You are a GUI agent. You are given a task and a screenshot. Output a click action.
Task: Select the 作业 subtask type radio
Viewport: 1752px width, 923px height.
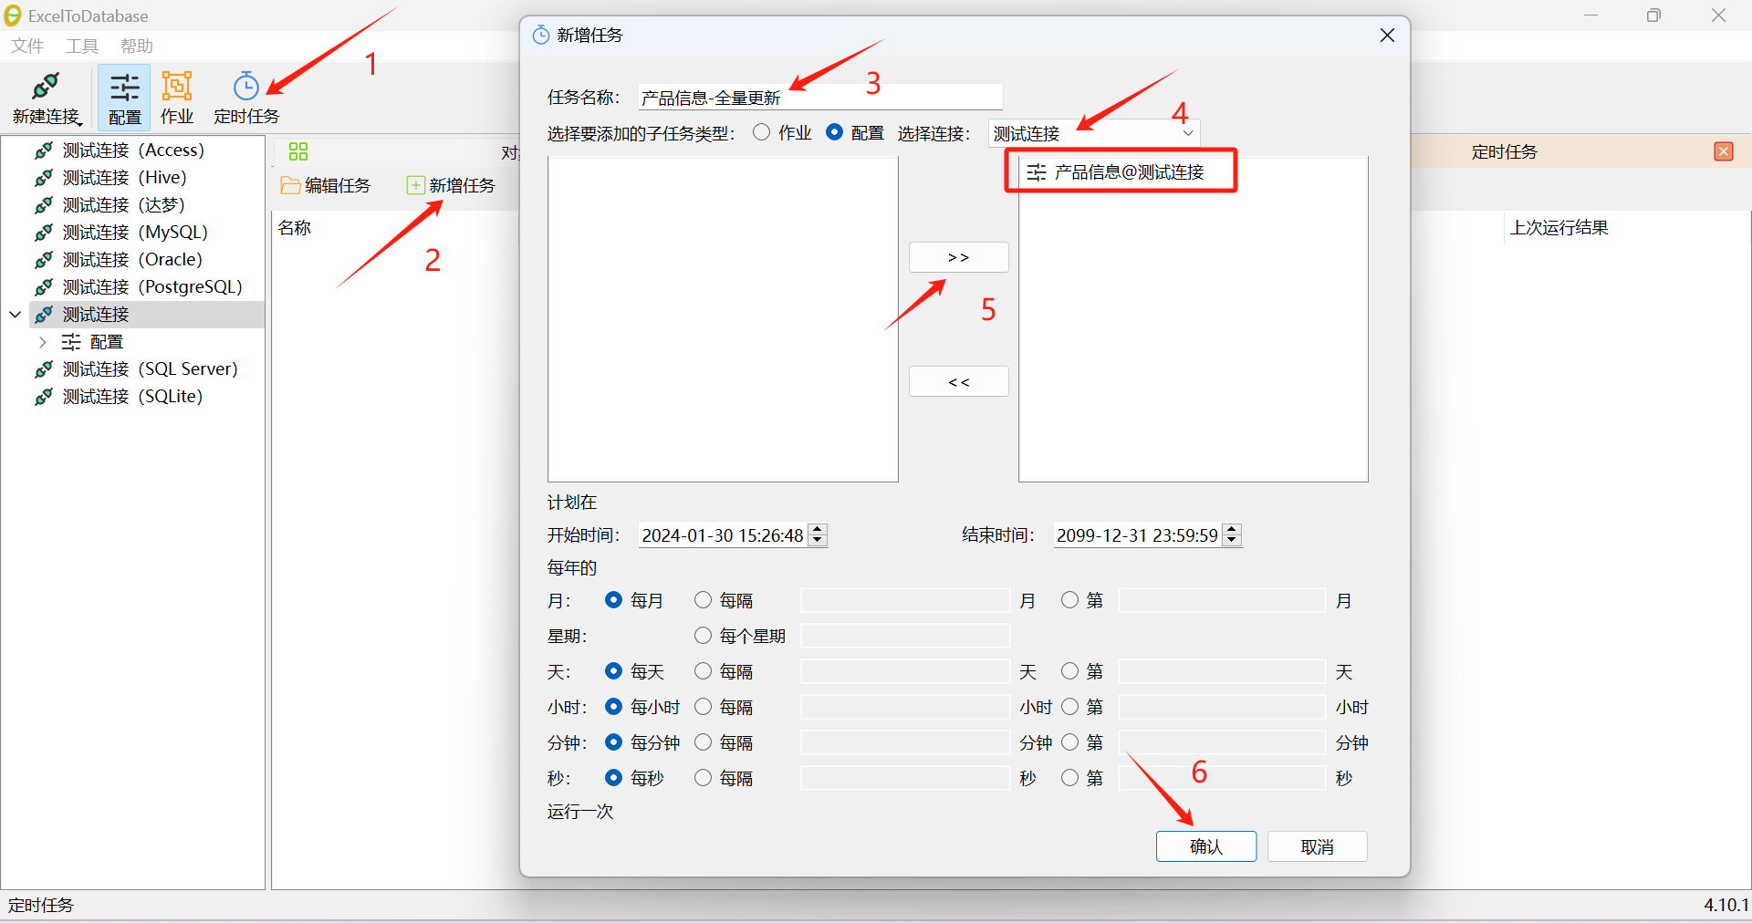click(x=761, y=132)
